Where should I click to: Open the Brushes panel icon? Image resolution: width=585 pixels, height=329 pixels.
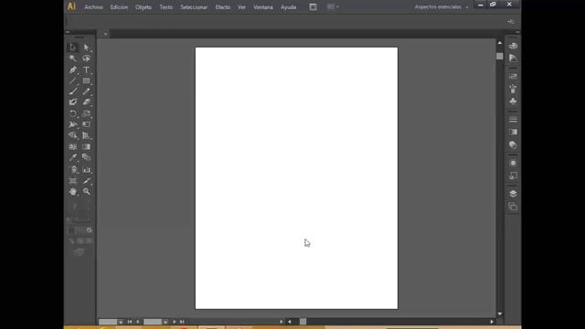(x=513, y=89)
